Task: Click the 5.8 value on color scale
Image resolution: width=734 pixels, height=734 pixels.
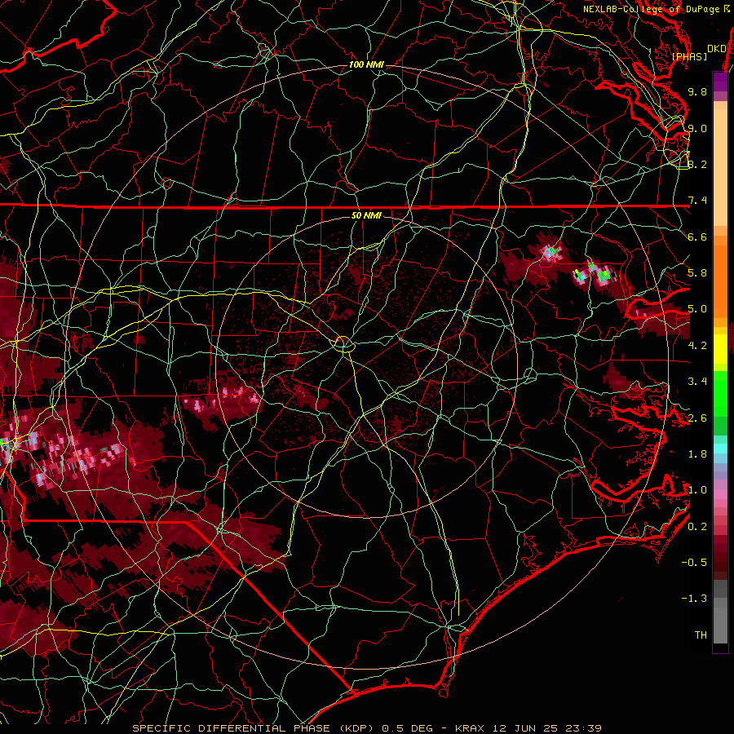Action: (x=697, y=273)
